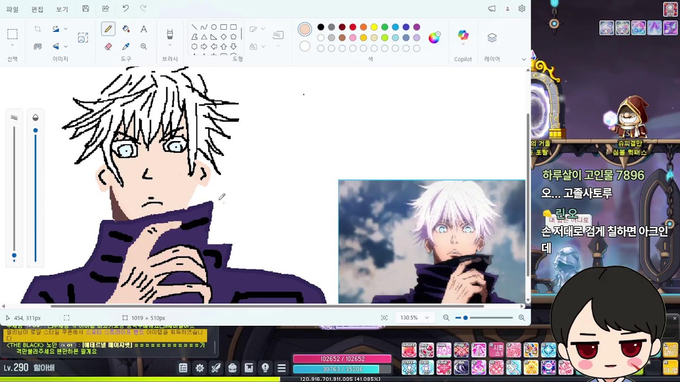The height and width of the screenshot is (382, 680).
Task: Expand the shape outline dropdown
Action: click(263, 29)
